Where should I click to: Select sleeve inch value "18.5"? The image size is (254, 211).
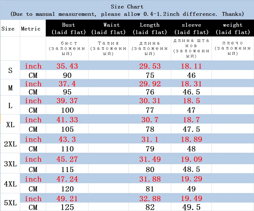pyautogui.click(x=191, y=101)
